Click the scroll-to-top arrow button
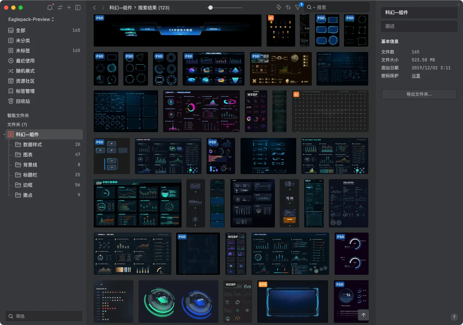The width and height of the screenshot is (463, 325). point(364,315)
